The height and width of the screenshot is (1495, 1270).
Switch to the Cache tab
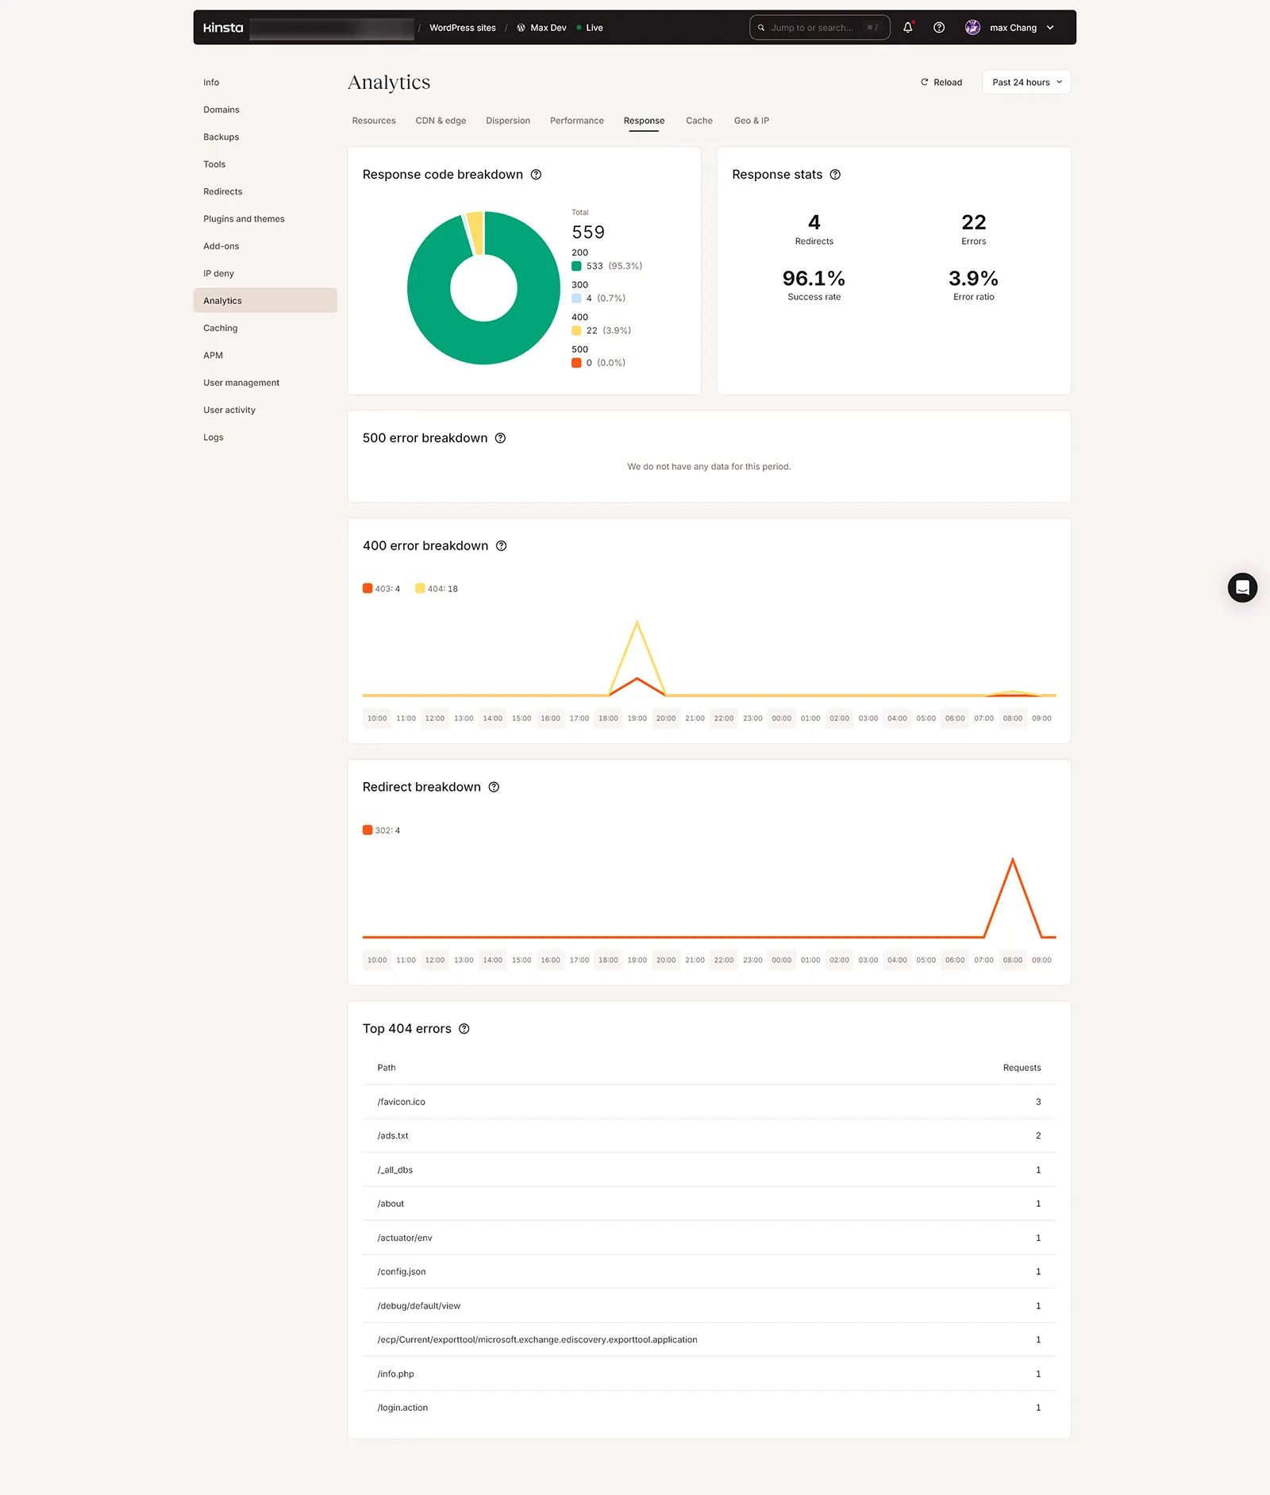pyautogui.click(x=699, y=121)
